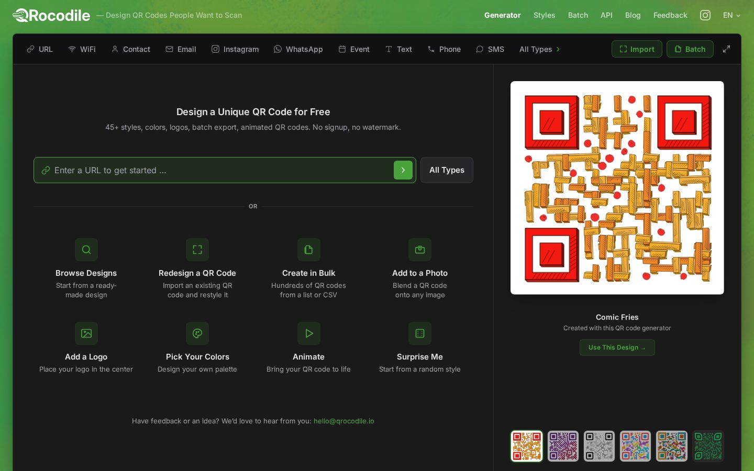Select the URL type tab

40,49
